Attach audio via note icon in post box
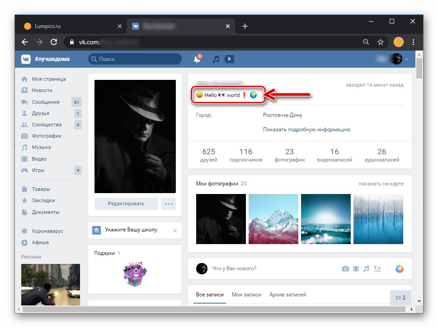The width and height of the screenshot is (438, 328). click(366, 269)
